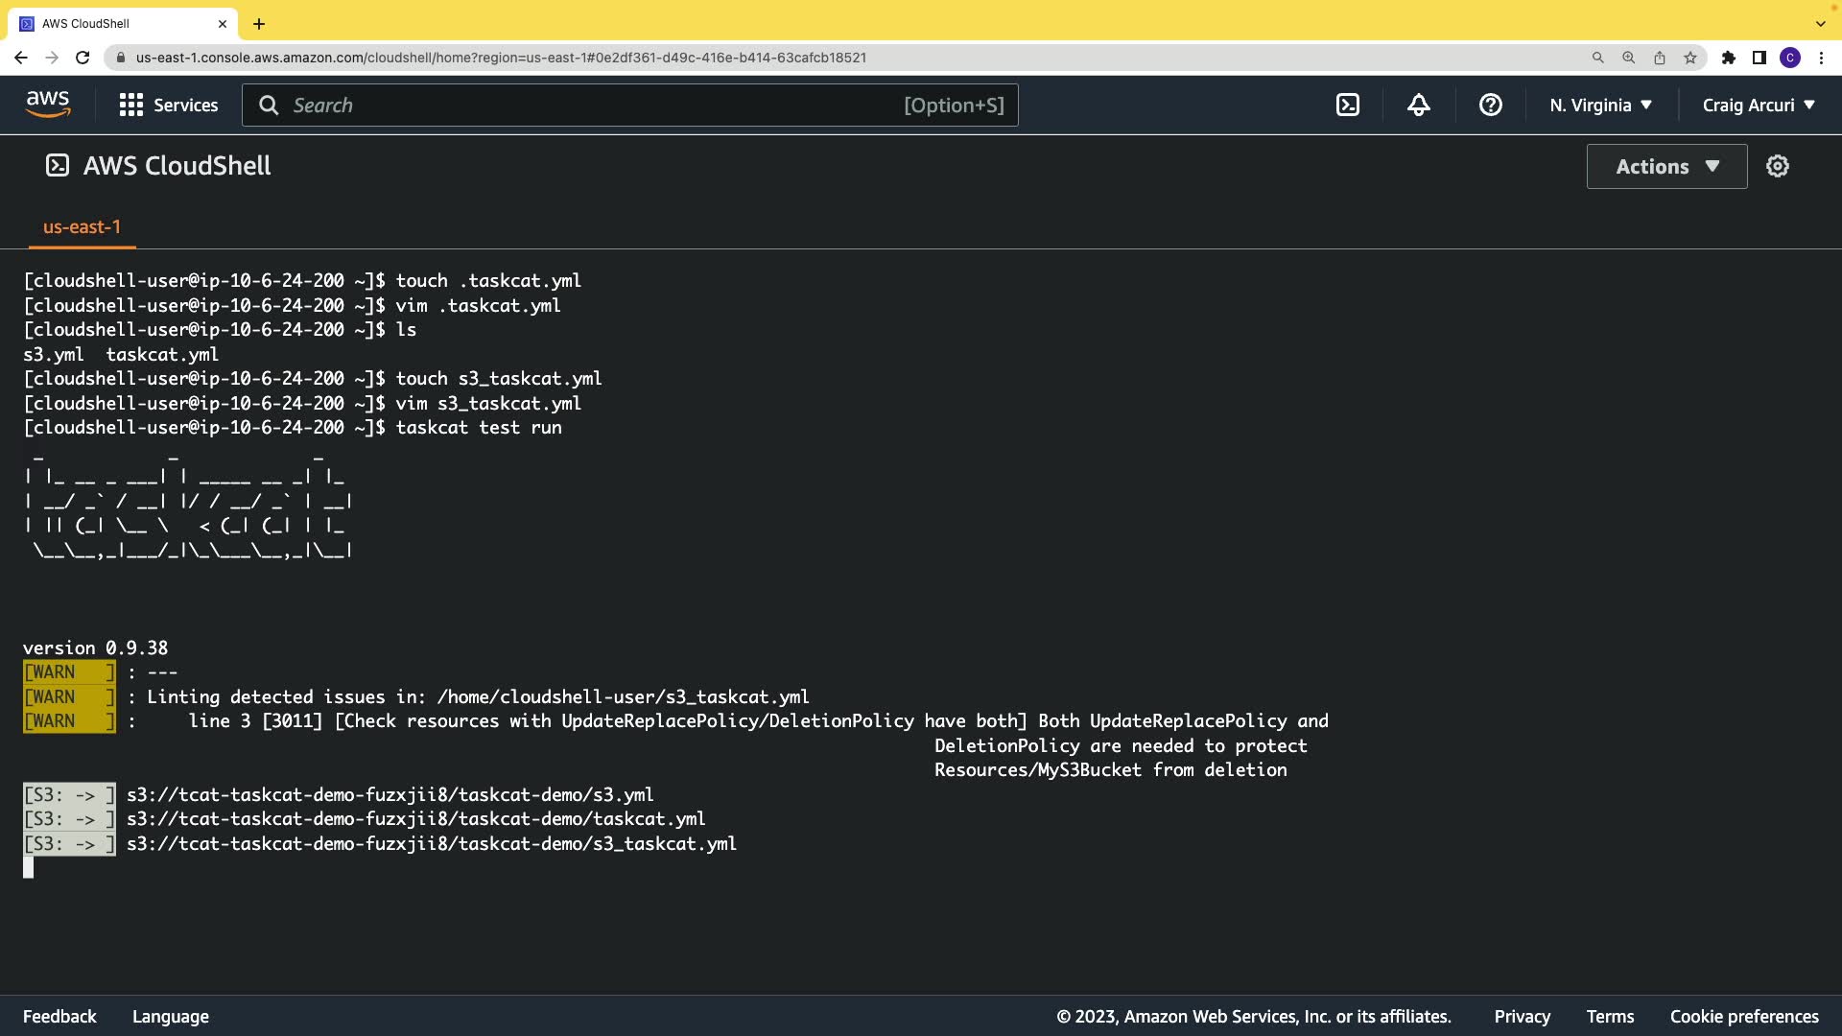
Task: Expand the Actions dropdown
Action: (x=1666, y=167)
